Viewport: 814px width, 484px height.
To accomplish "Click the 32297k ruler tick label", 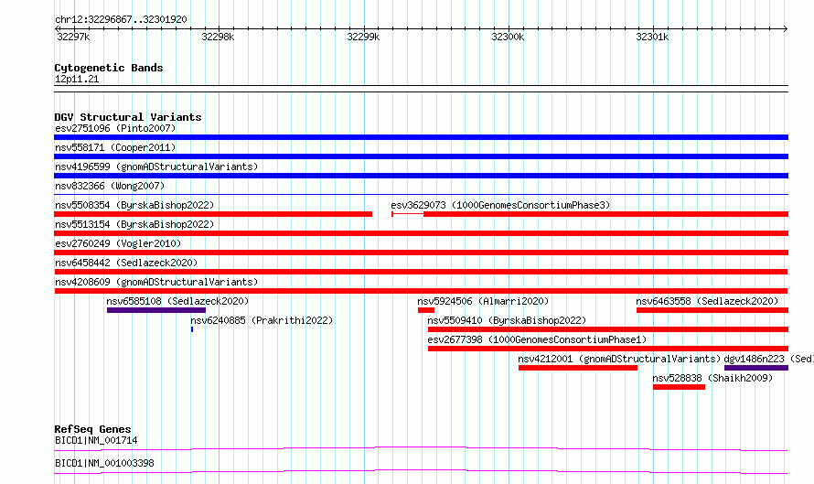I will (73, 37).
